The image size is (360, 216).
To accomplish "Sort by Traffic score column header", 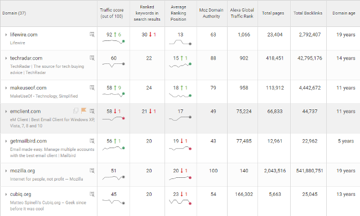I will tap(112, 13).
